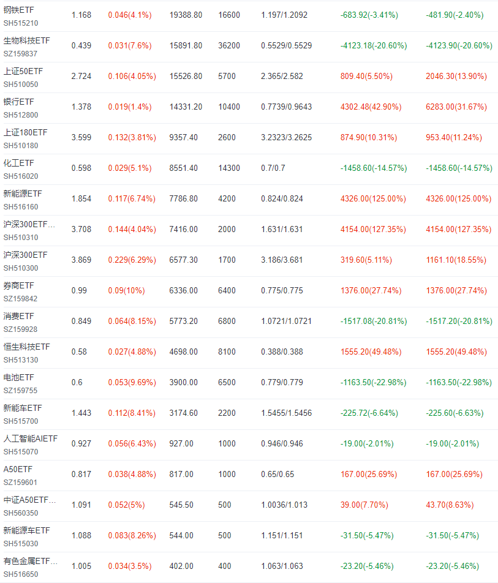Select the 电池ETF row name

(x=18, y=377)
